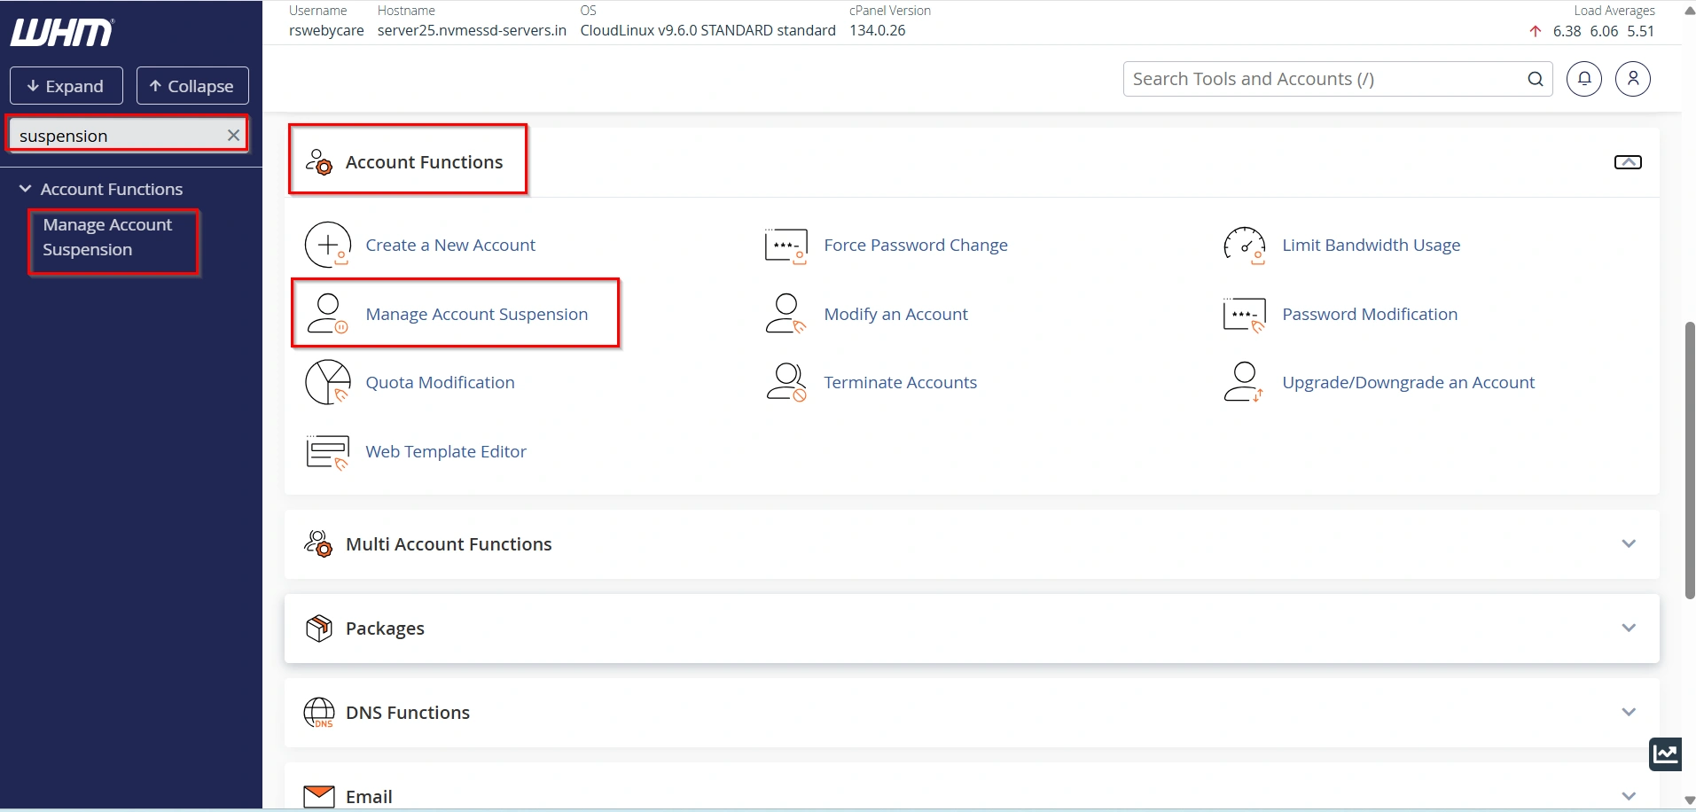Open Quota Modification link

[x=440, y=383]
